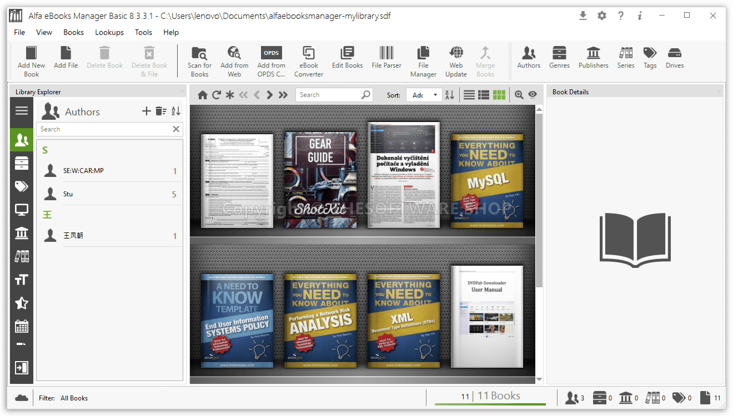The width and height of the screenshot is (733, 416).
Task: Open the Help menu
Action: 171,32
